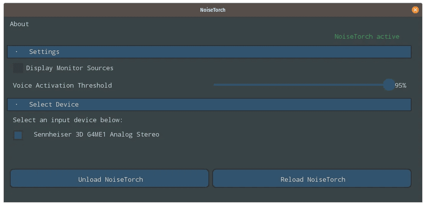Enable Display Monitor Sources checkbox
The width and height of the screenshot is (426, 206).
tap(18, 68)
